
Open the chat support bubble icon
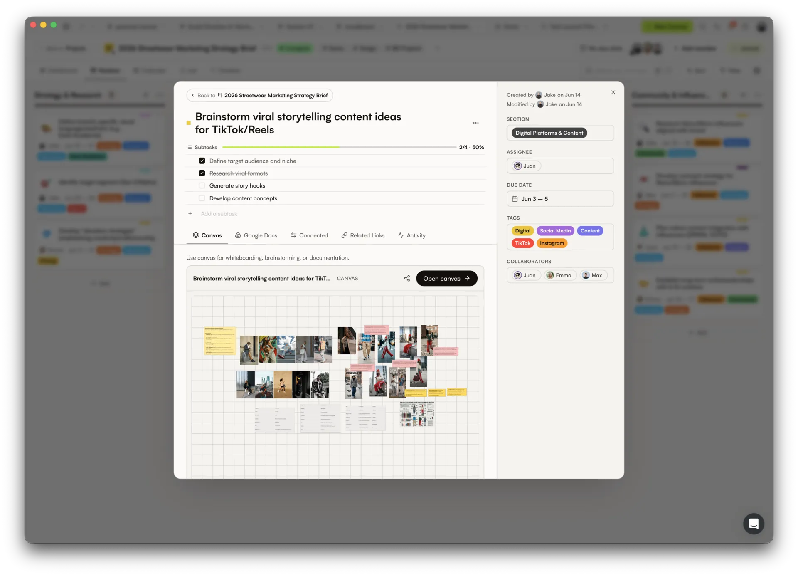tap(754, 524)
